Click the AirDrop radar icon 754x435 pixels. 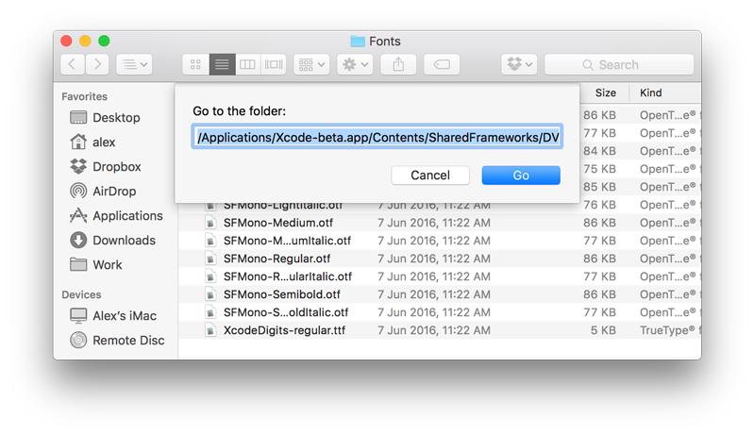[x=78, y=191]
